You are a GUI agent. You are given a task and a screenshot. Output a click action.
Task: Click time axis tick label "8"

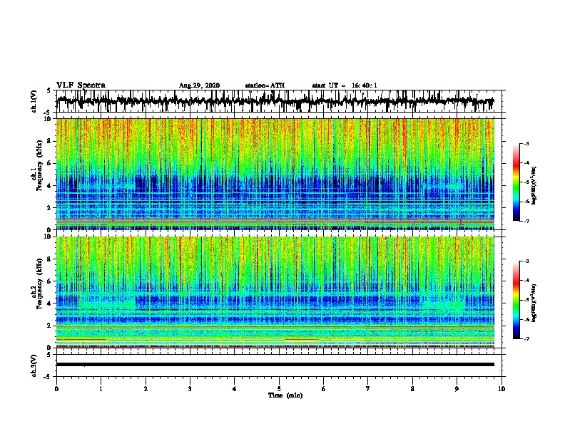click(x=412, y=389)
